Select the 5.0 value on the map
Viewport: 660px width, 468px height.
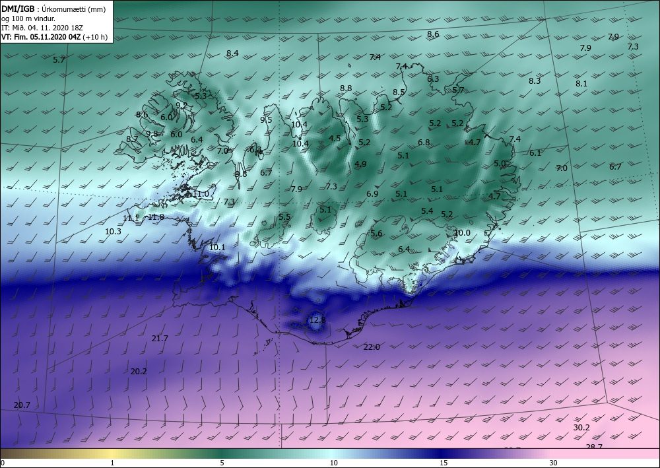[500, 163]
